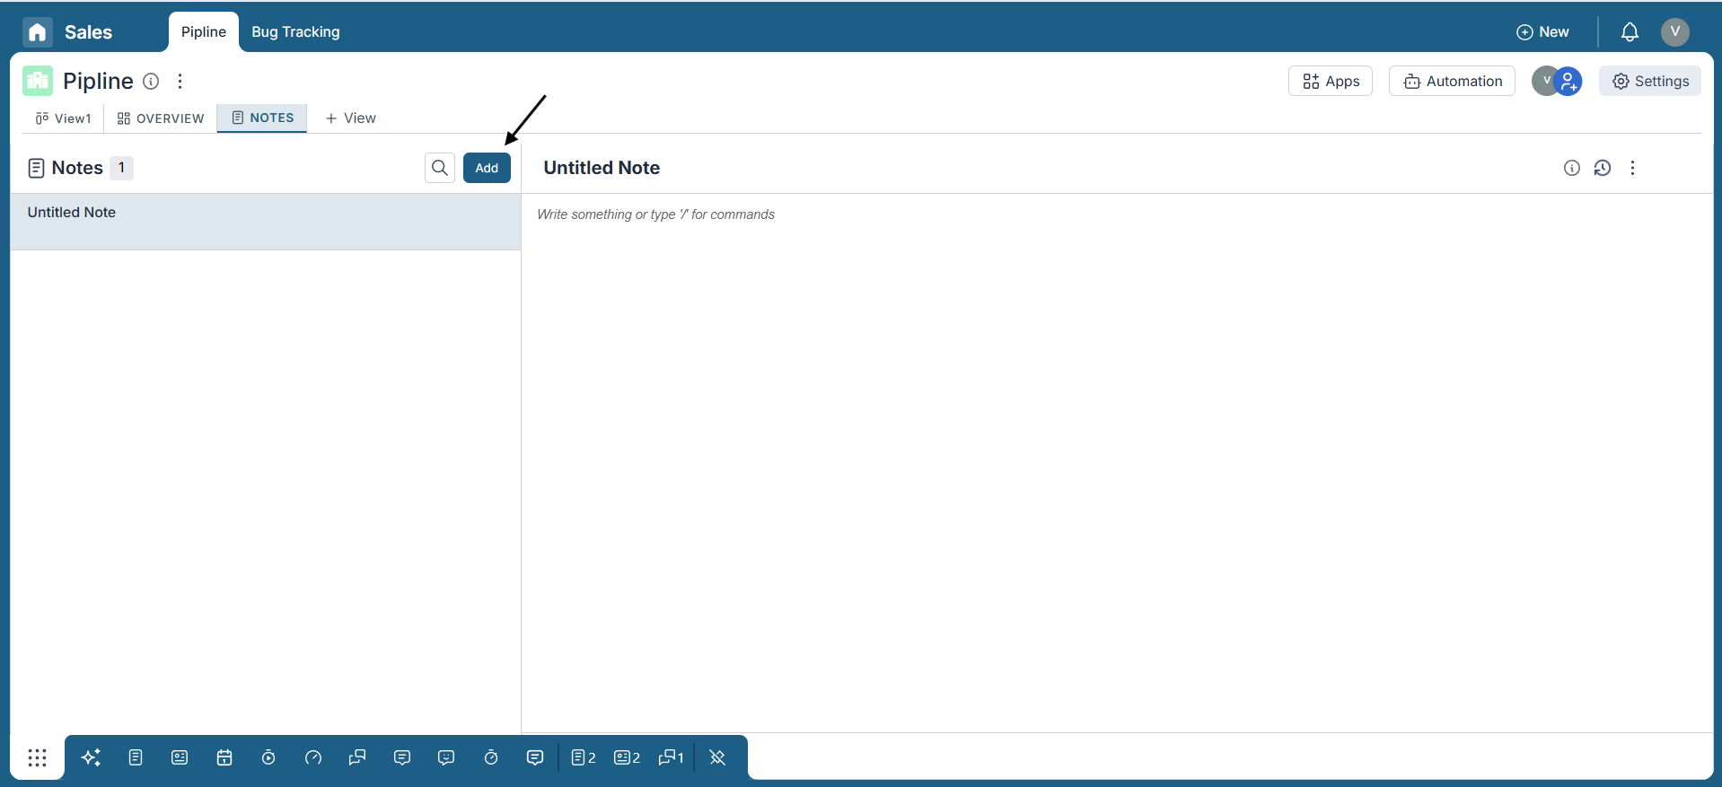Click the Sales workspace title

88,32
